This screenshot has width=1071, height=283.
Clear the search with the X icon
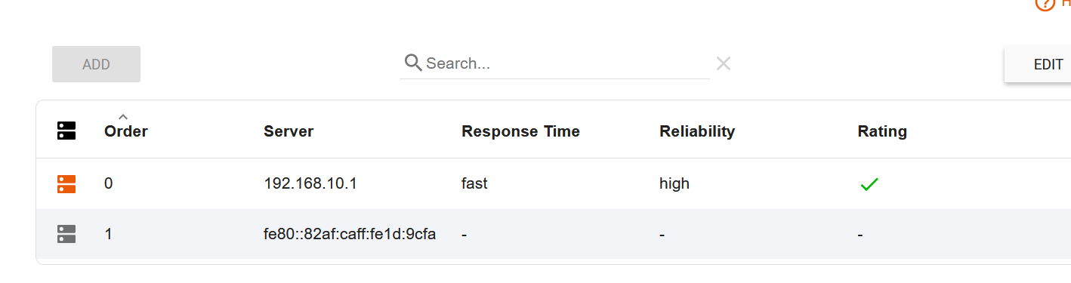pyautogui.click(x=724, y=63)
